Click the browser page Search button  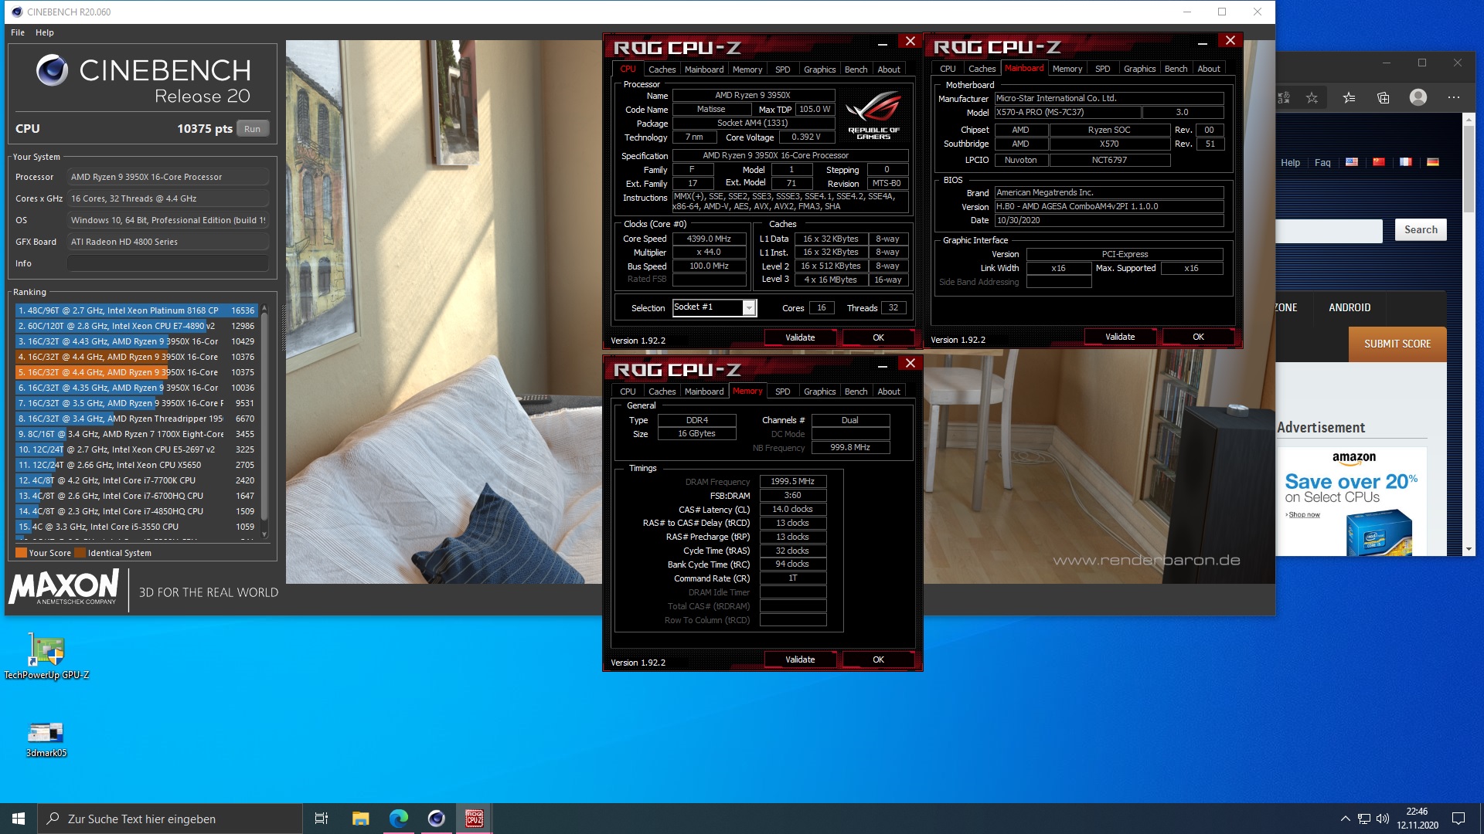tap(1421, 230)
